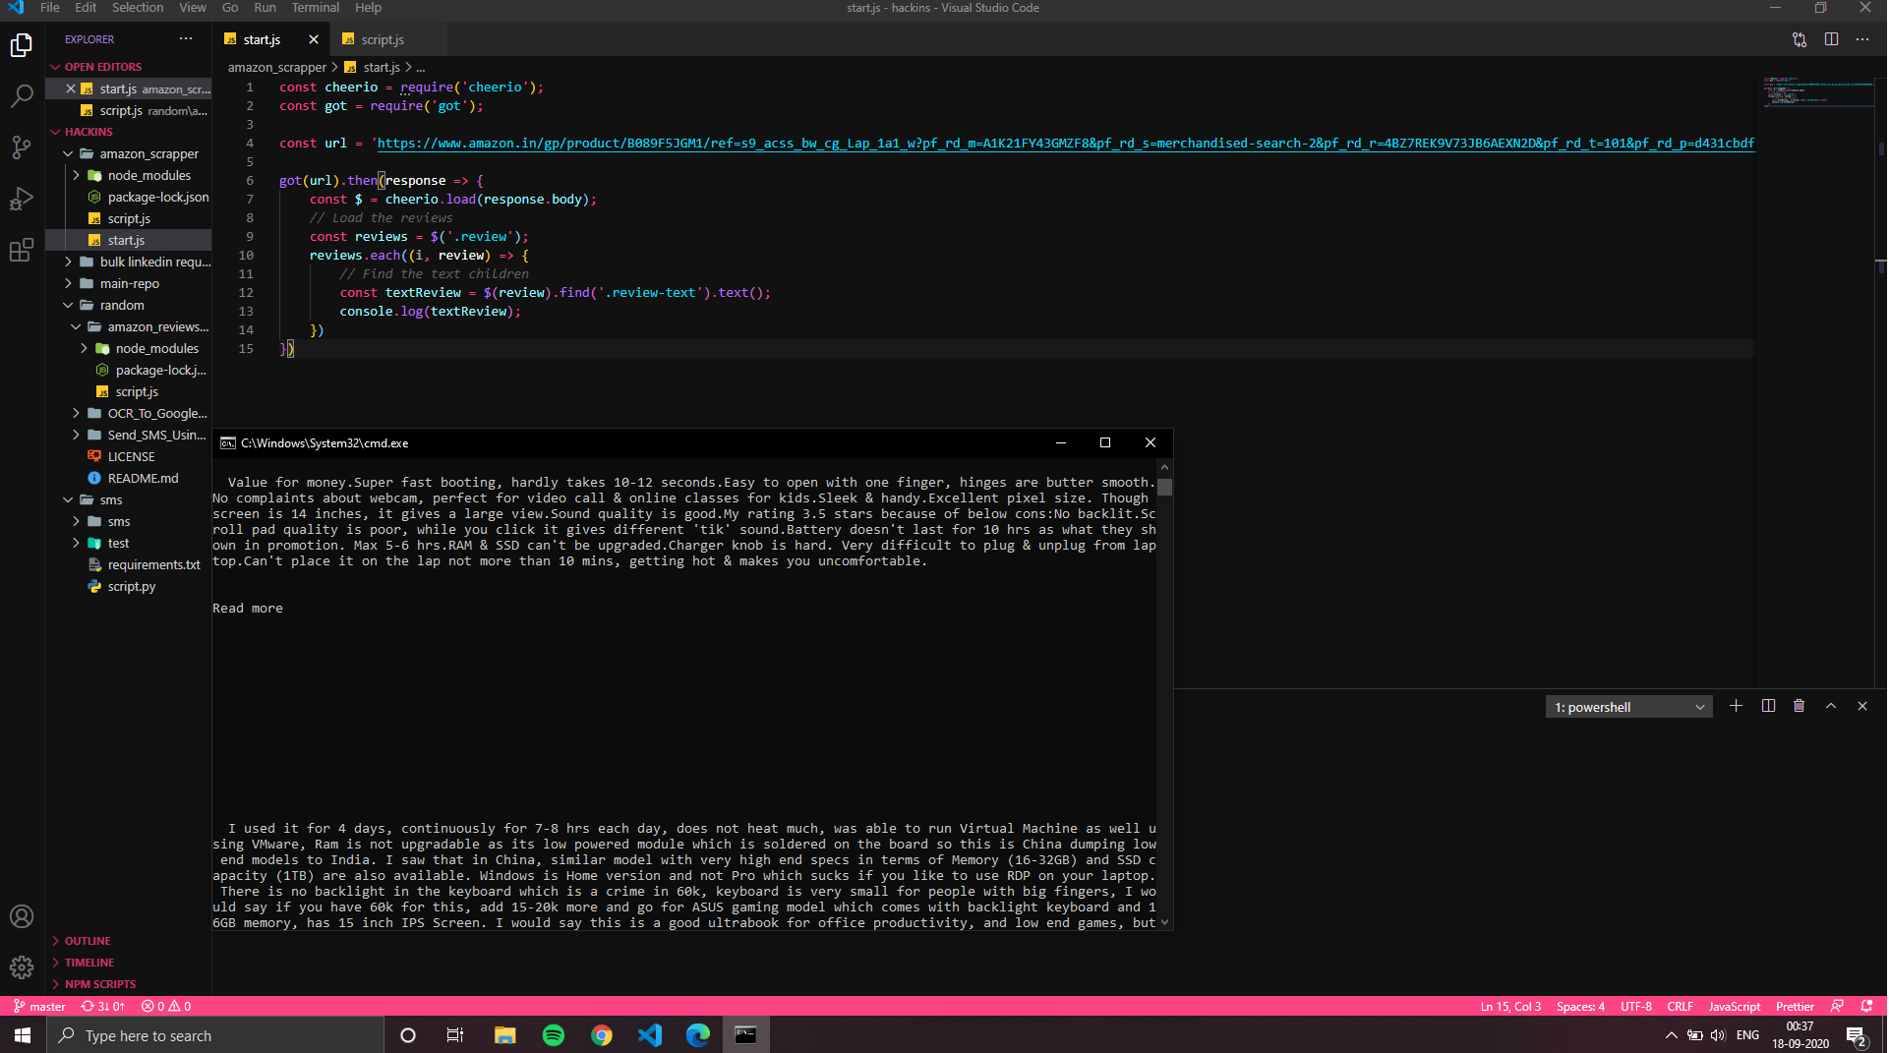Open the Source Control view
Image resolution: width=1889 pixels, height=1053 pixels.
point(22,147)
